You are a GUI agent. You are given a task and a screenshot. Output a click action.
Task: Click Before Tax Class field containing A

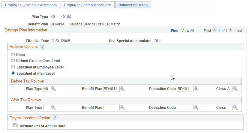coord(229,89)
